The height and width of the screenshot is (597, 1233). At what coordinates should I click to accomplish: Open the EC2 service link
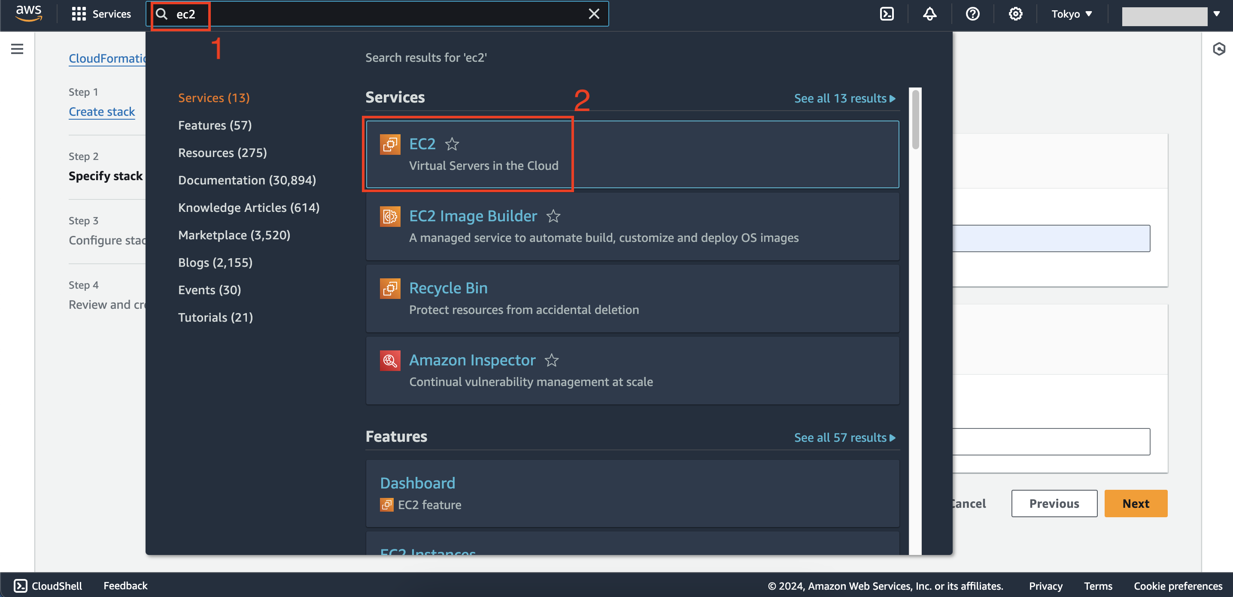click(x=422, y=144)
